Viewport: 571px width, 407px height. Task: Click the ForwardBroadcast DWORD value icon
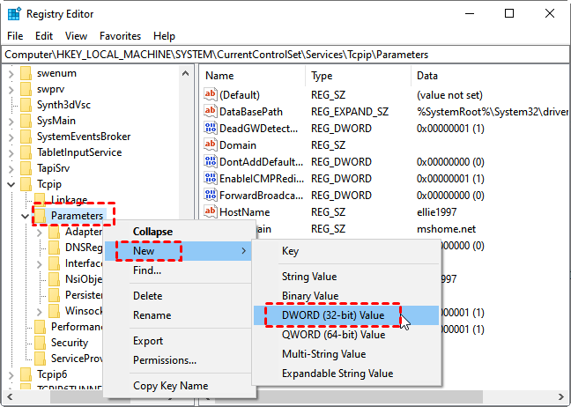point(211,195)
